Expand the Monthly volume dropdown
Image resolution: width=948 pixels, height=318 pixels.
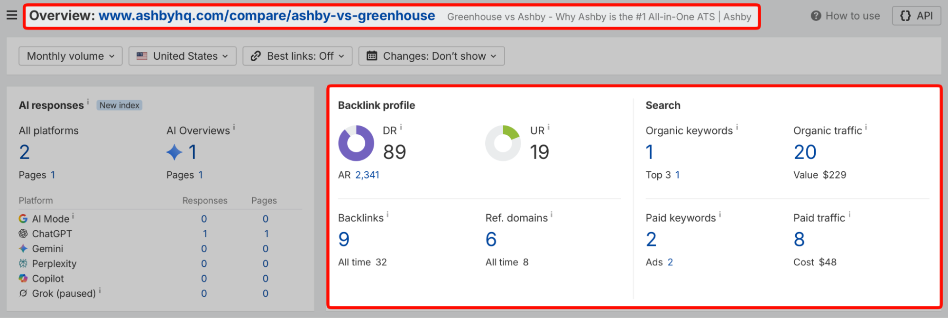71,56
